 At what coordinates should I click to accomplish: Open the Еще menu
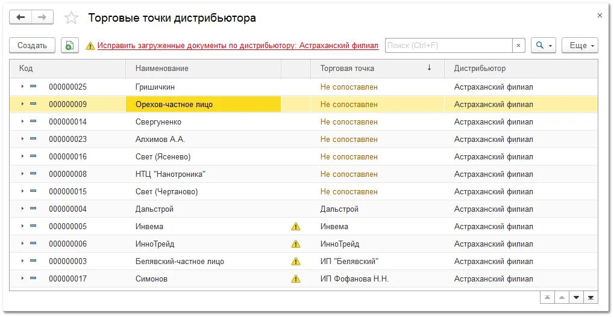(x=580, y=46)
